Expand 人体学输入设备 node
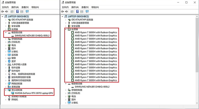 (6, 64)
